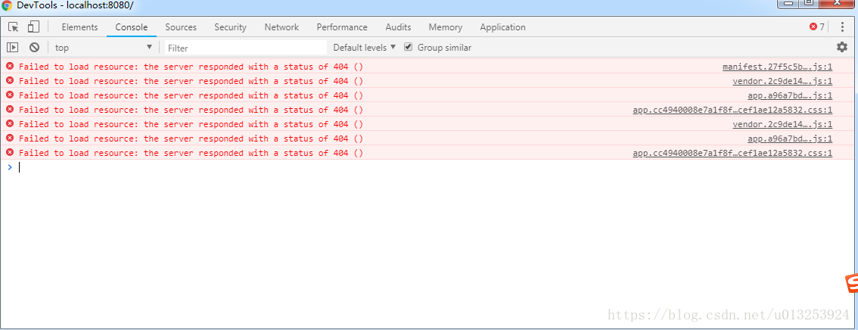Toggle the Group similar checkbox

click(x=409, y=47)
